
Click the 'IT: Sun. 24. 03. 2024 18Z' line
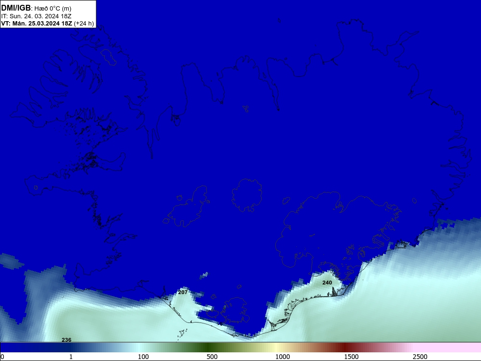(36, 16)
